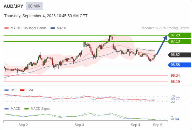
Task: Click the 30 MIN timeframe badge
Action: coord(34,6)
